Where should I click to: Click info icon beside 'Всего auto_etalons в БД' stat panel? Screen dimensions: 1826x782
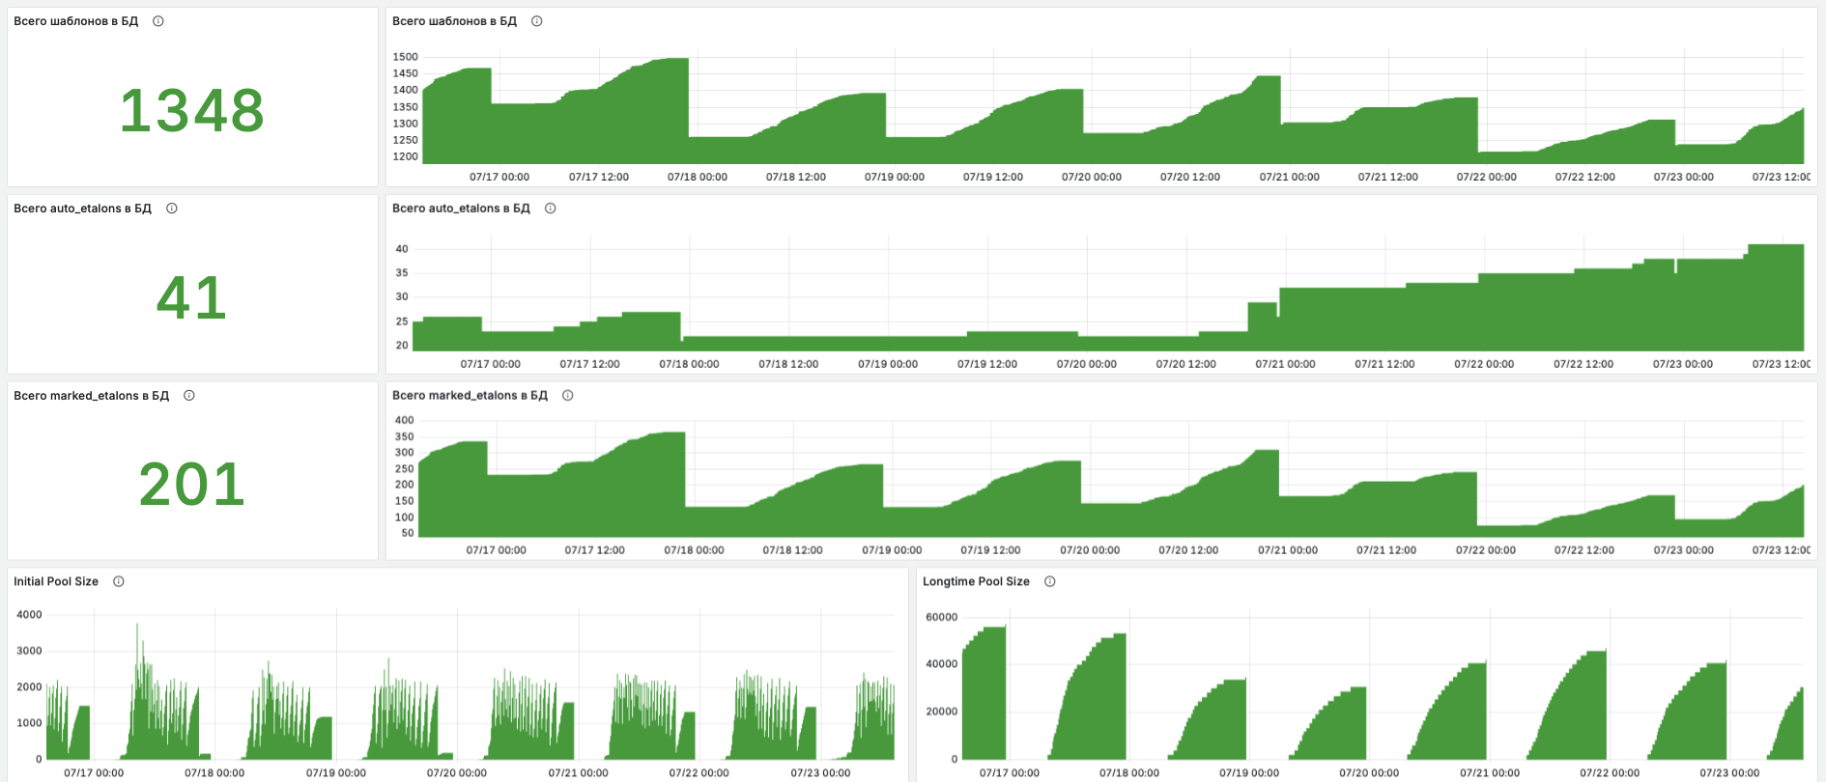click(172, 209)
